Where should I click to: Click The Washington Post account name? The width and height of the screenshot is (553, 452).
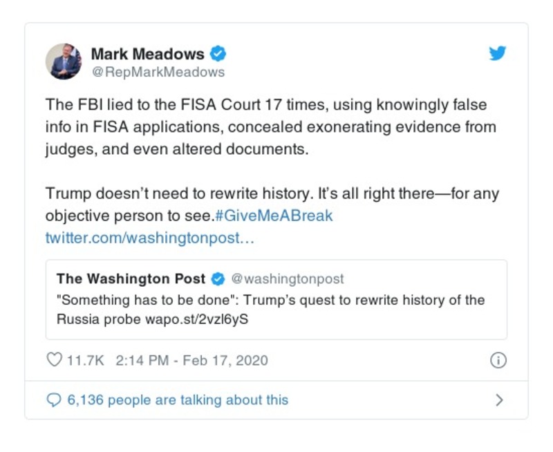point(131,279)
